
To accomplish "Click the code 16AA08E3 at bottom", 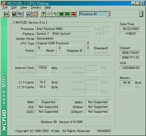I will [x=104, y=131].
